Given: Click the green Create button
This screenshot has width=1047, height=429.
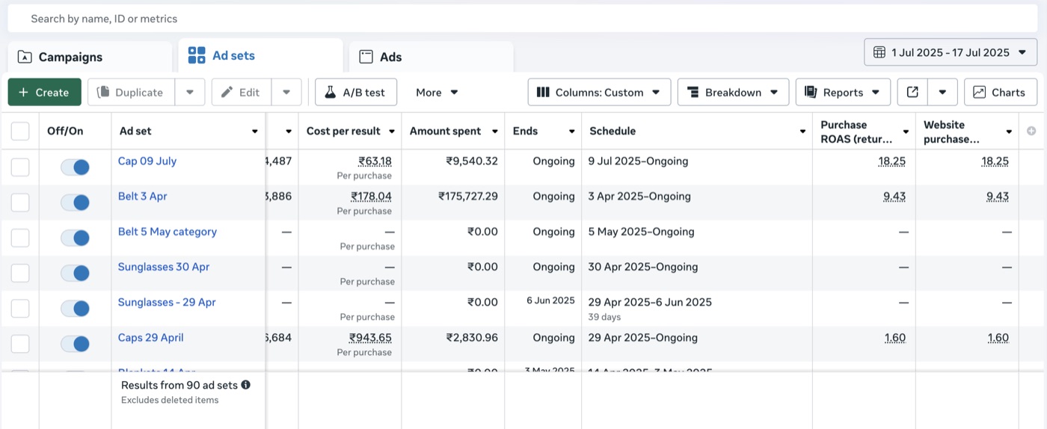Looking at the screenshot, I should coord(44,92).
